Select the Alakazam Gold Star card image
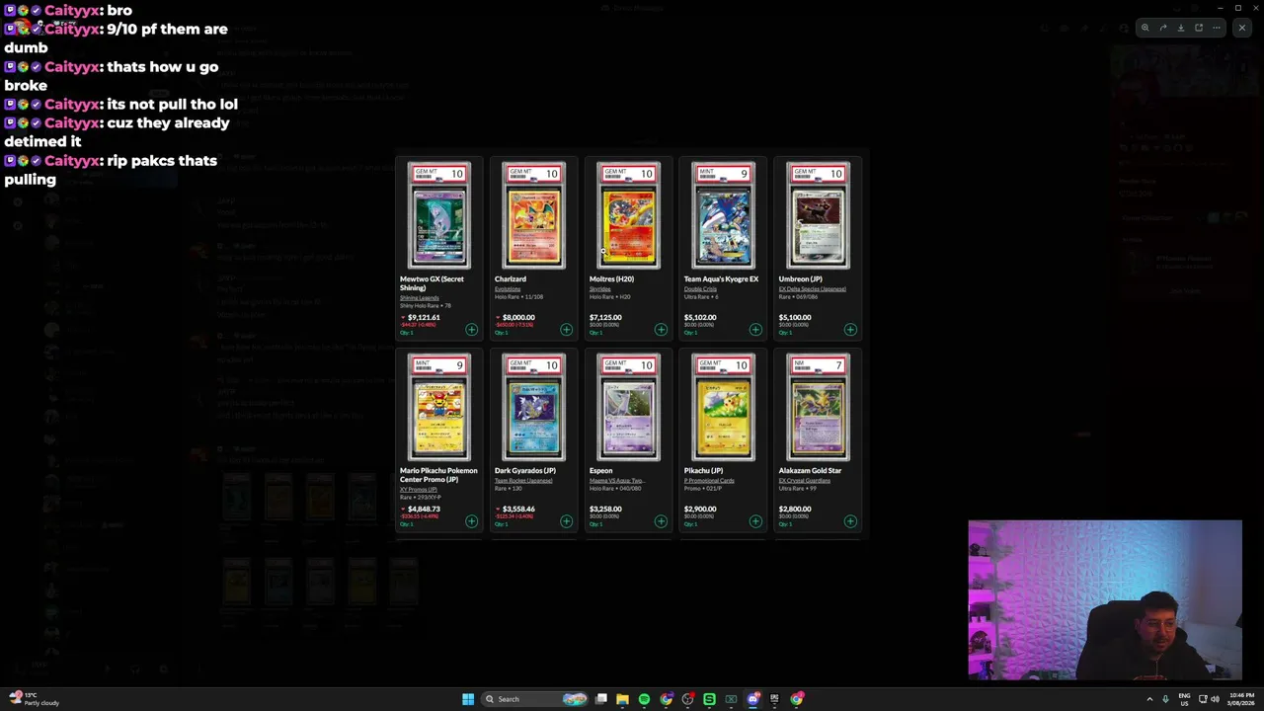 819,408
